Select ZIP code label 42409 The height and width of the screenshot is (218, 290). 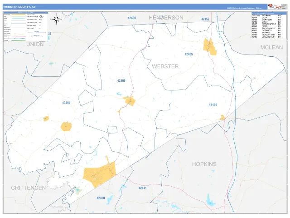point(121,81)
